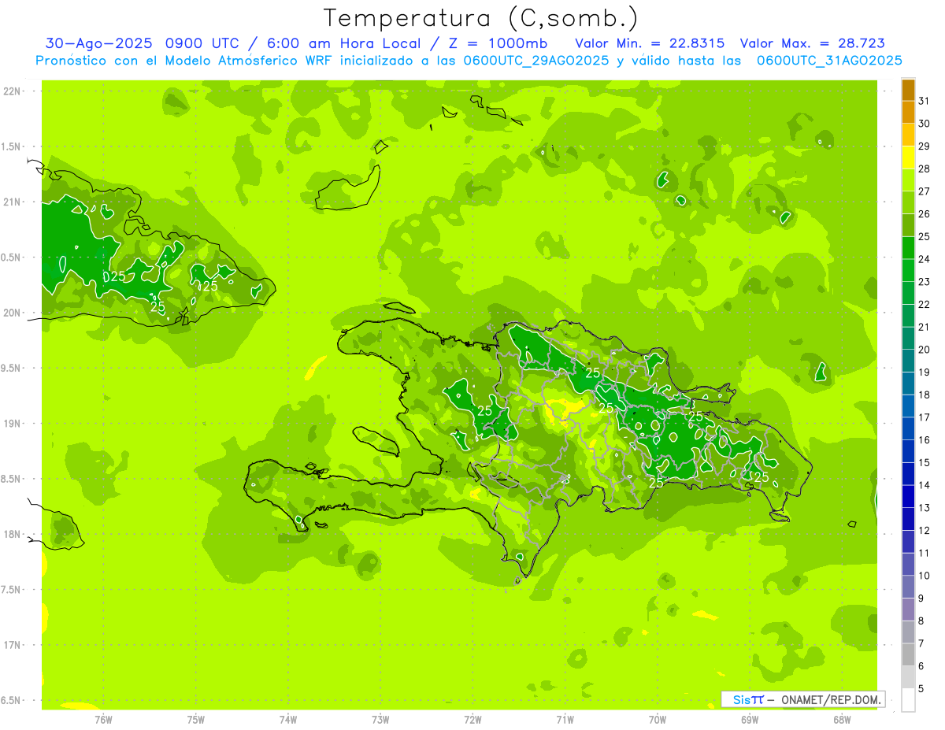
Task: Click the white legend swatch below 5
Action: pos(908,700)
